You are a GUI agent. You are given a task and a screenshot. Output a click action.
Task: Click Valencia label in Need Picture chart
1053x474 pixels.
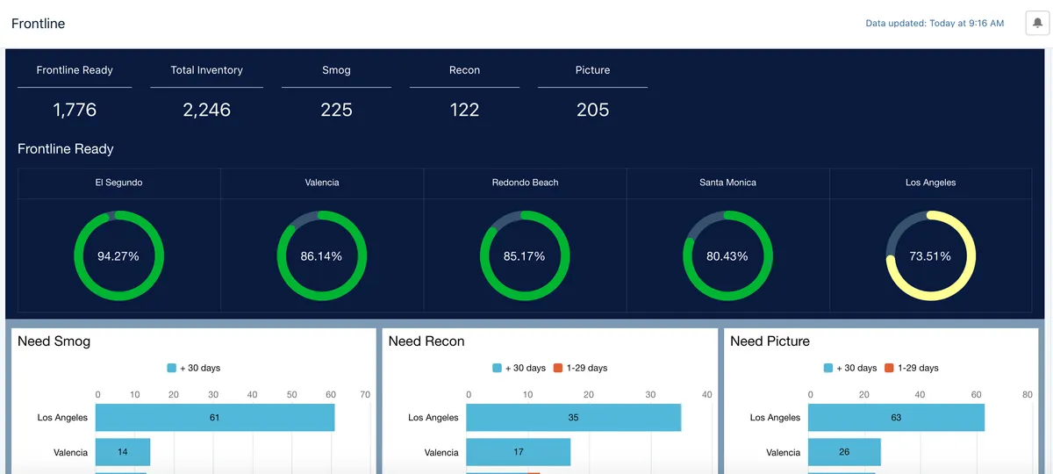click(x=784, y=453)
